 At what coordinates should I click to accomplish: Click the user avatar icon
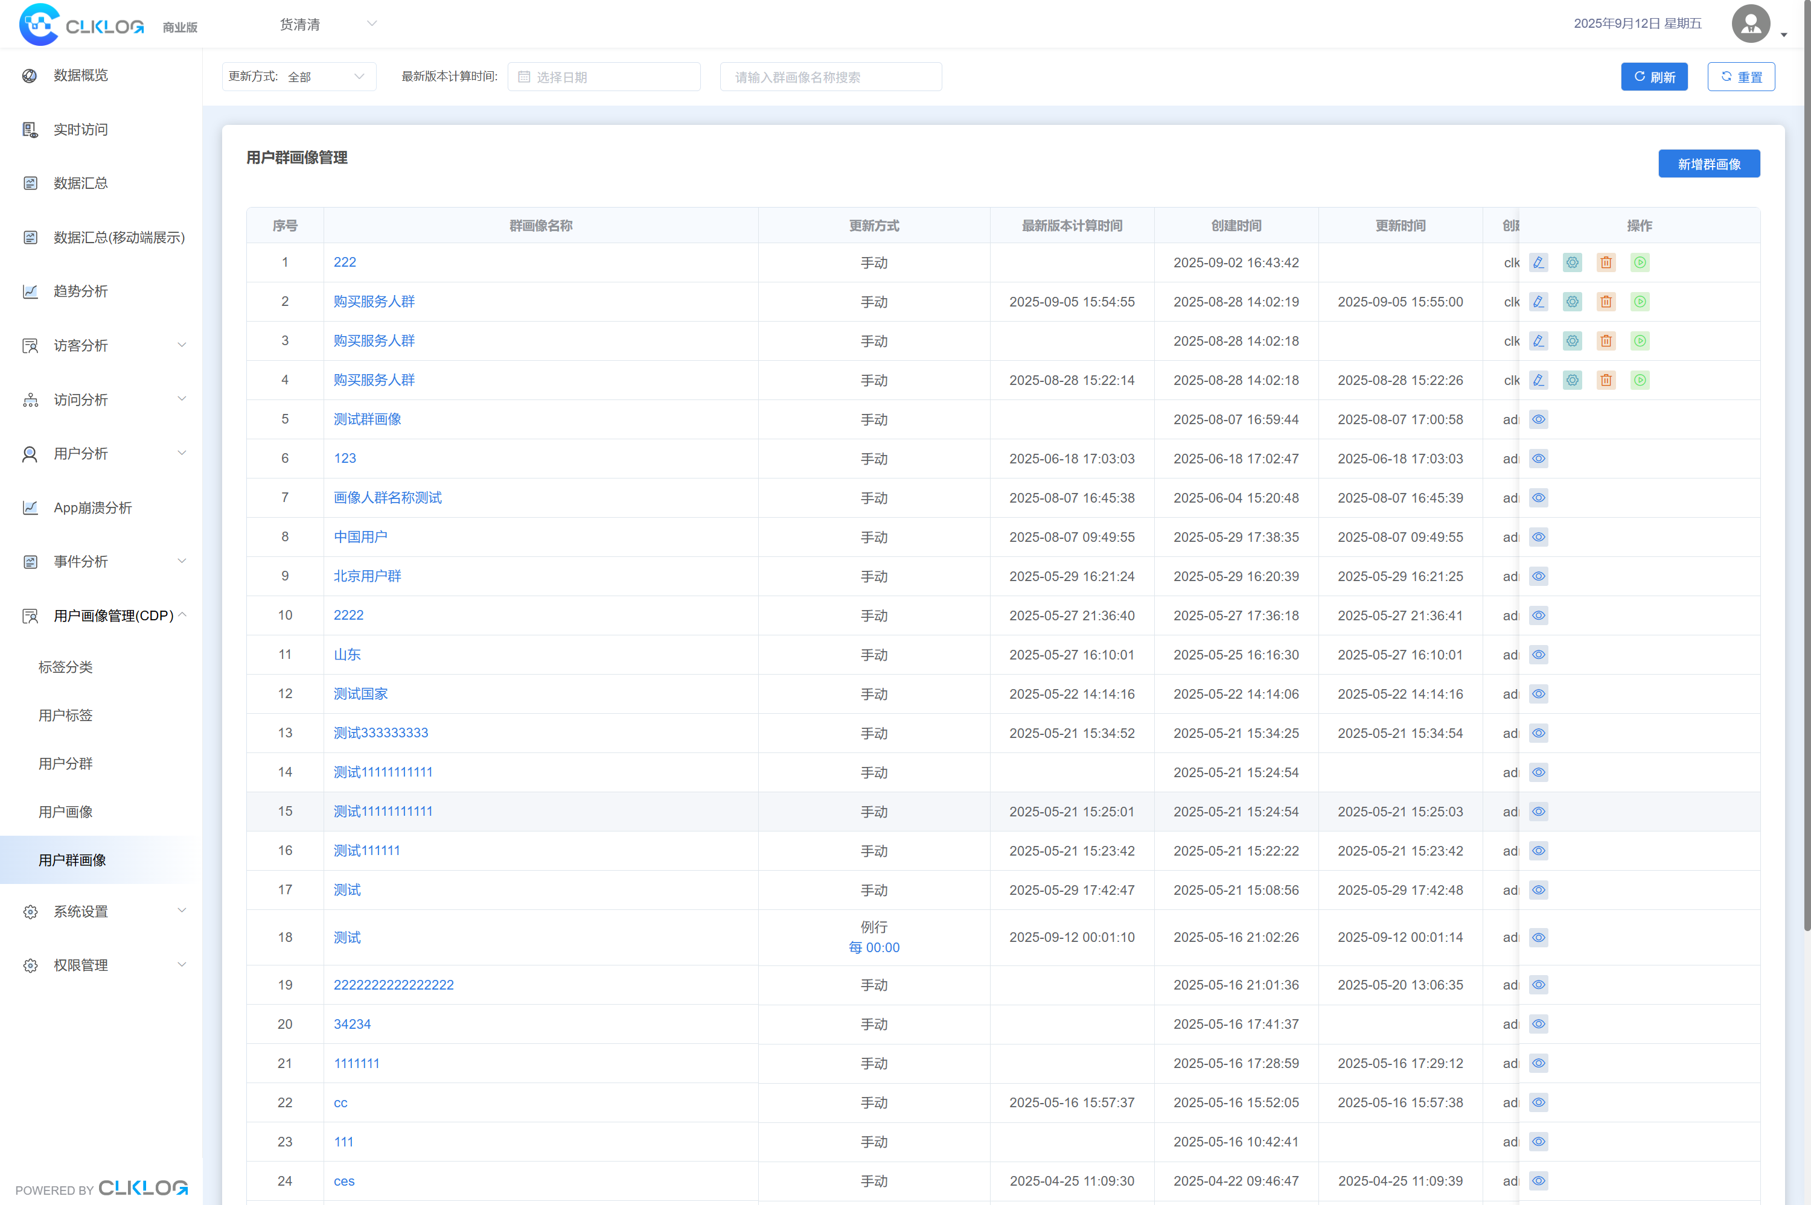[1750, 24]
